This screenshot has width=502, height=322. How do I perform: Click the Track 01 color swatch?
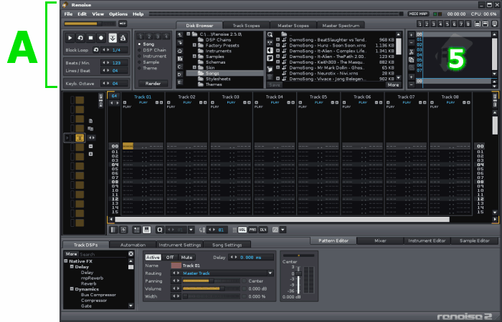(x=176, y=265)
